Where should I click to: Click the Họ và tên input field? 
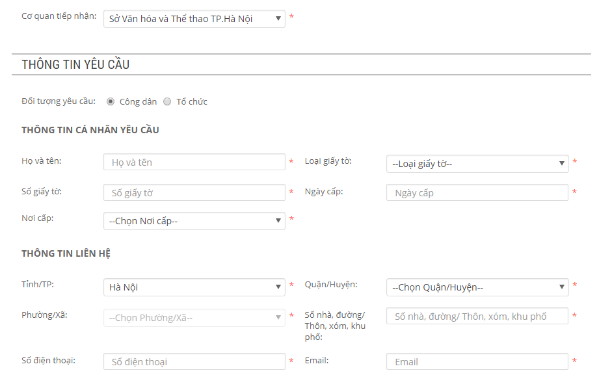194,162
